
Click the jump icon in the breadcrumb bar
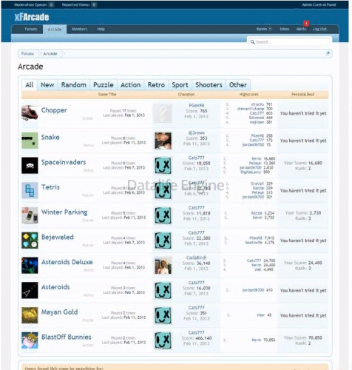pos(328,53)
